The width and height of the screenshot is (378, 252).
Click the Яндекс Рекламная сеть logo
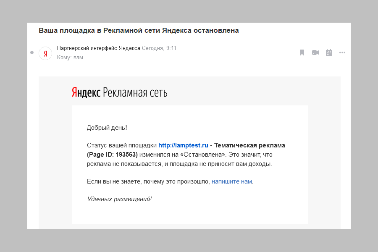pyautogui.click(x=119, y=92)
